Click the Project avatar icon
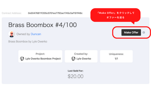 pos(22,59)
